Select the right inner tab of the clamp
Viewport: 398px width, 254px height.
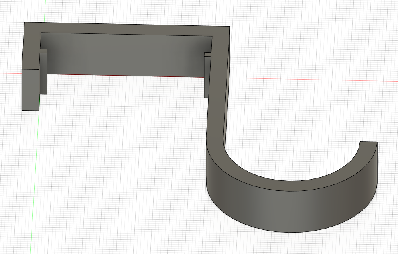[x=207, y=77]
